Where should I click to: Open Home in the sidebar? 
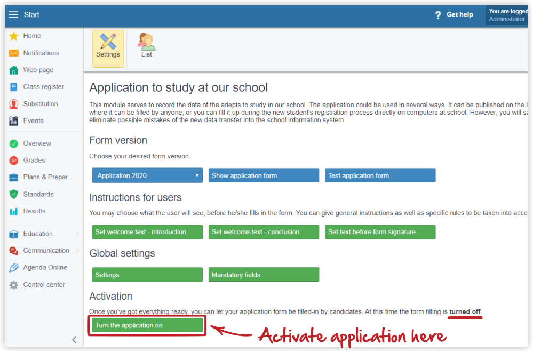point(32,36)
